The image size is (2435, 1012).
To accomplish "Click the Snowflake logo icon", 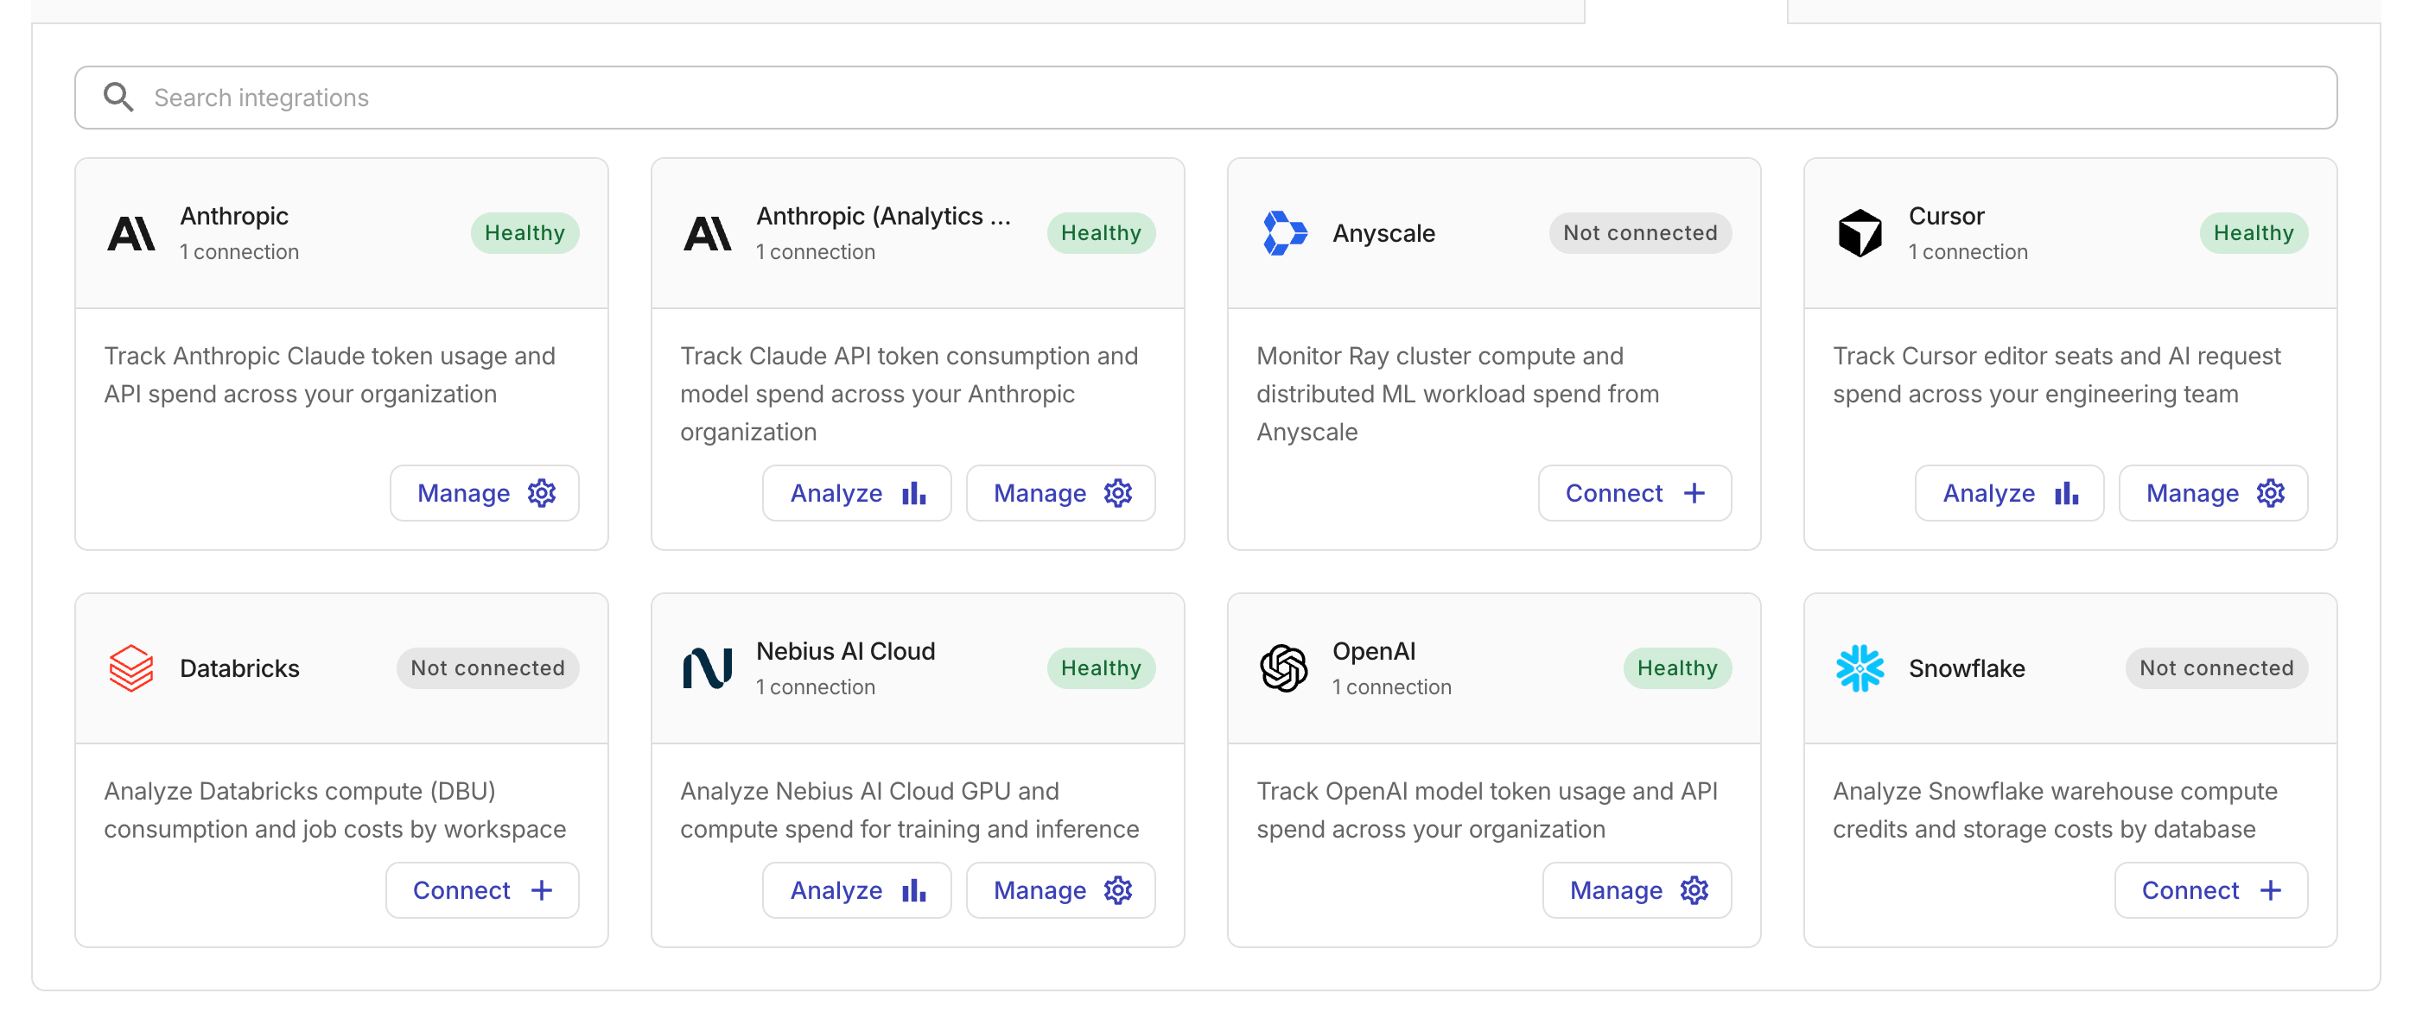I will (x=1860, y=668).
